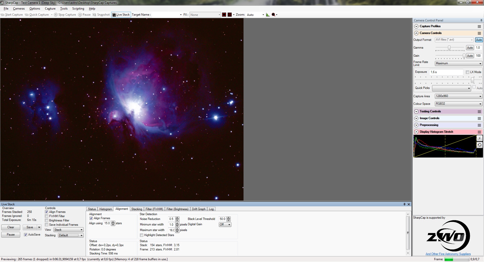
Task: Toggle Align Frames in Controls group
Action: (47, 212)
